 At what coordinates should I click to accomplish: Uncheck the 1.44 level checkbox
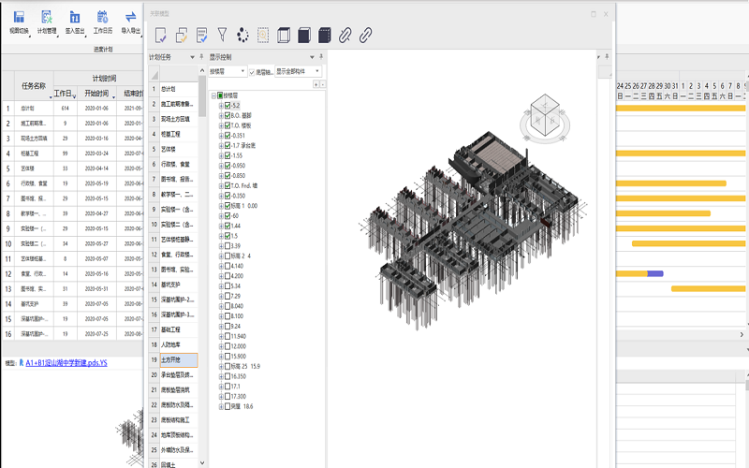[x=228, y=226]
